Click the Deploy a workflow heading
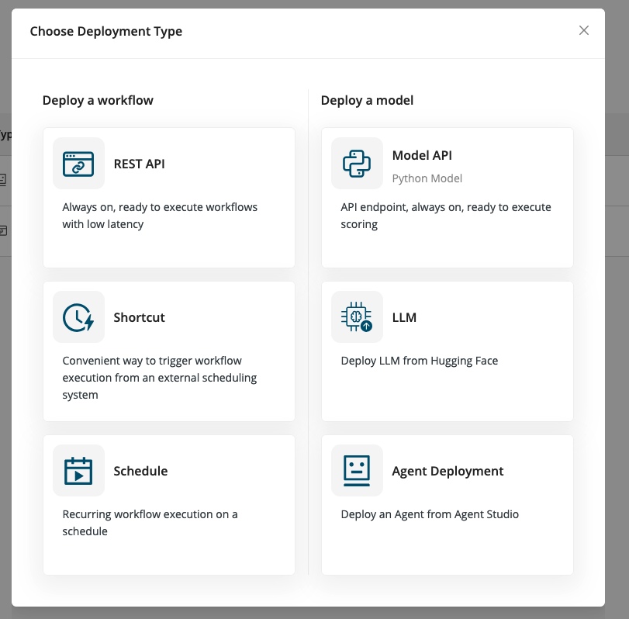 pyautogui.click(x=97, y=100)
